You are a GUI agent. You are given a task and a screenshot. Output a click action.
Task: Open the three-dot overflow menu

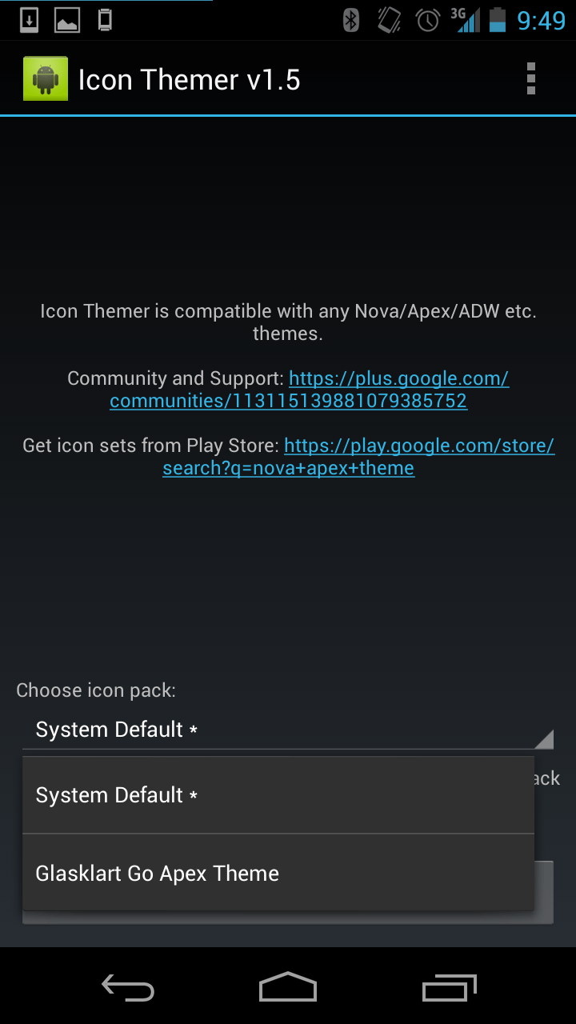point(530,78)
